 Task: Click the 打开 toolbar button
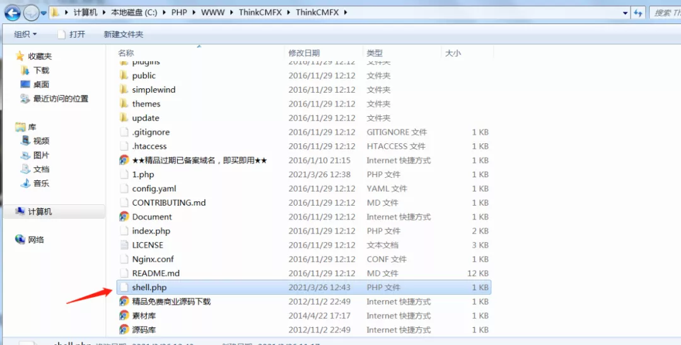click(x=71, y=34)
